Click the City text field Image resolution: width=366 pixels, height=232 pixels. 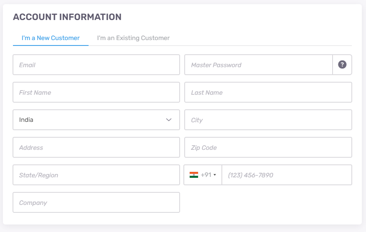268,120
